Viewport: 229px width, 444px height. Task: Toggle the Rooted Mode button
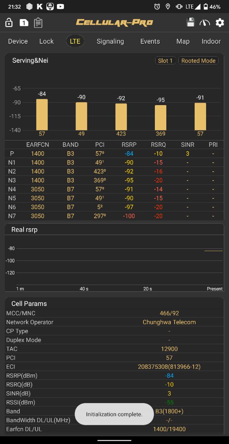click(199, 61)
